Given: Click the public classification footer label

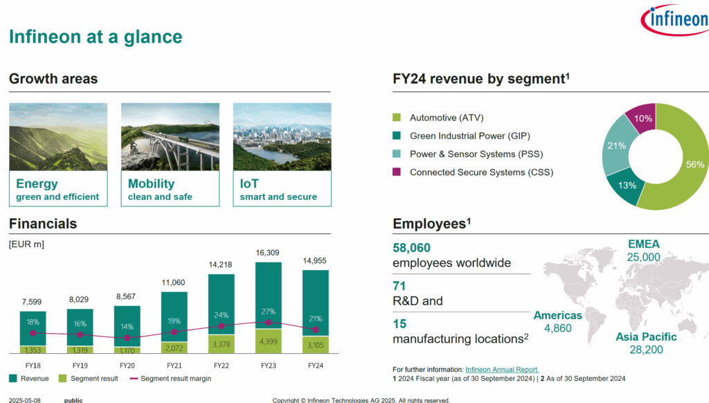Looking at the screenshot, I should point(73,400).
